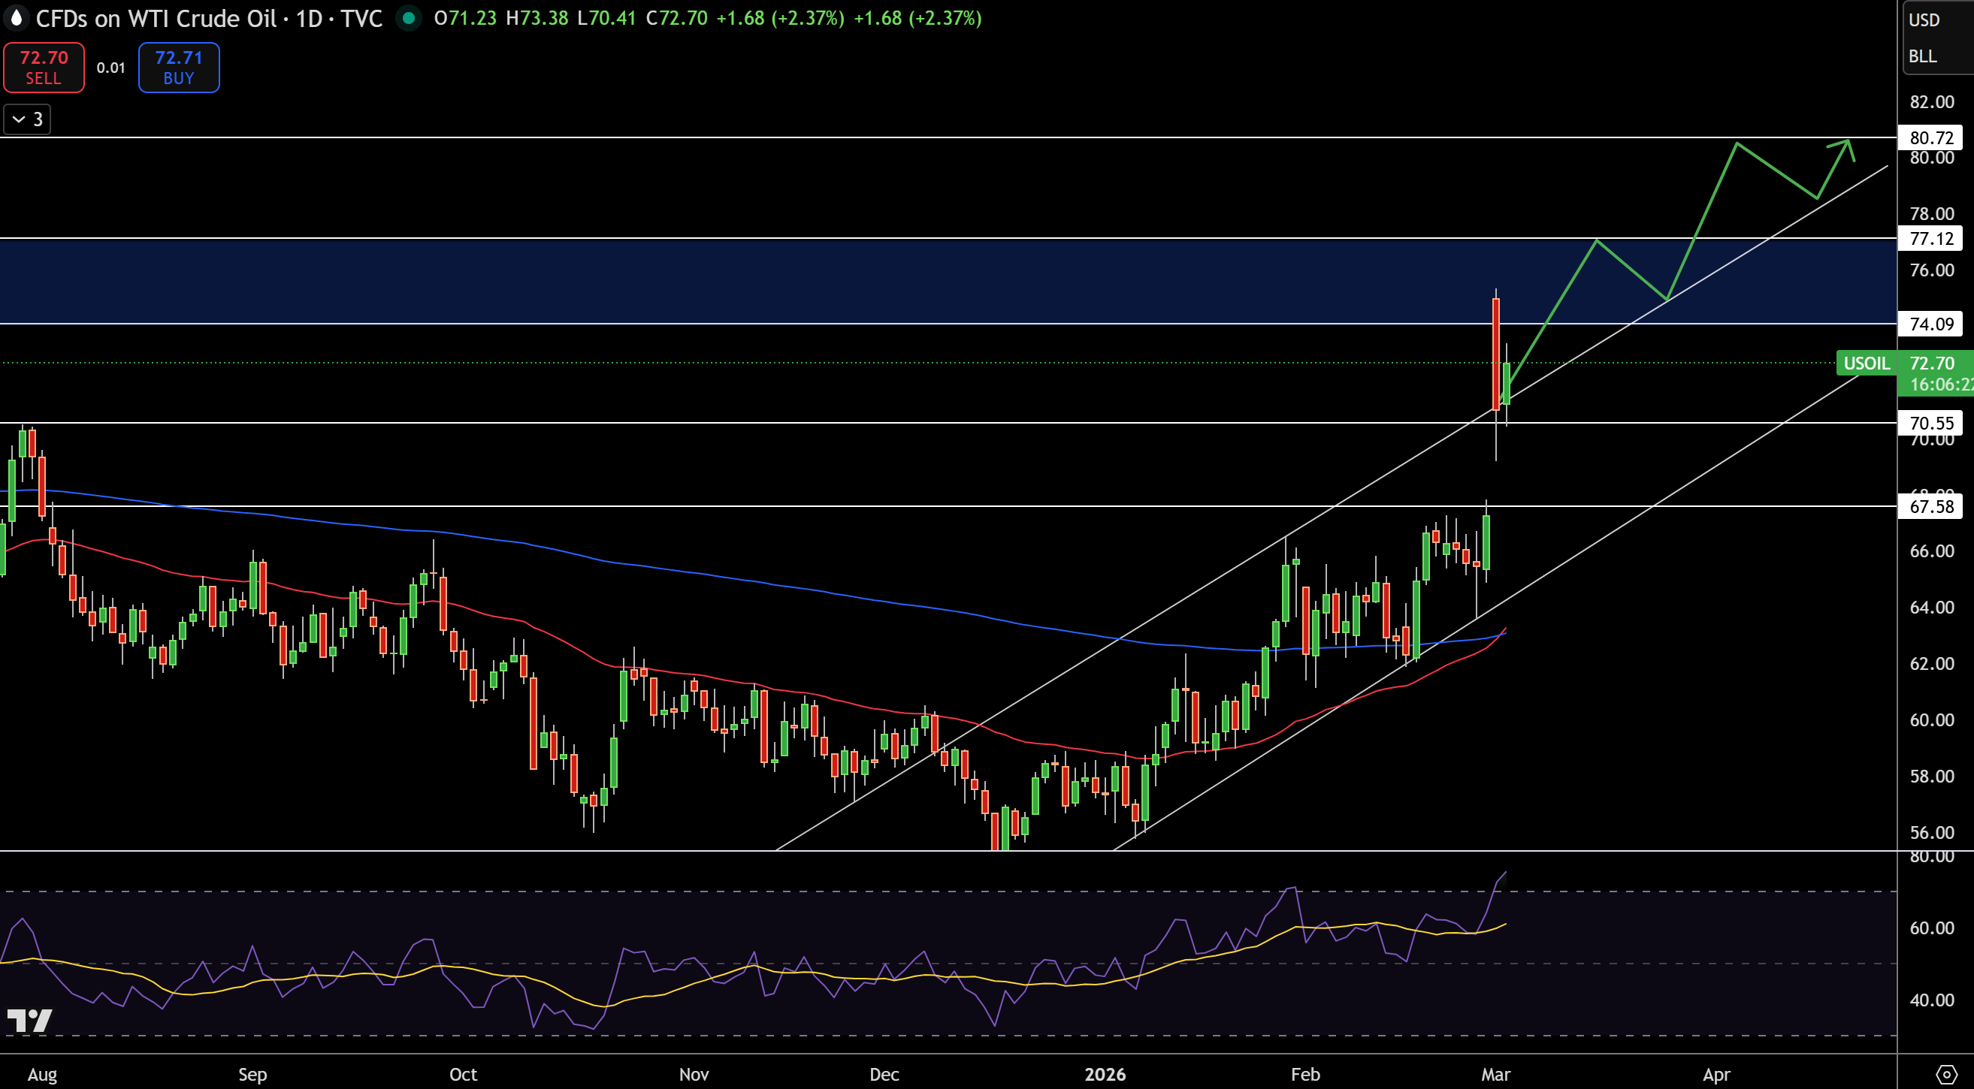Image resolution: width=1974 pixels, height=1089 pixels.
Task: Click the WTI Crude Oil droplet symbol icon
Action: 16,17
